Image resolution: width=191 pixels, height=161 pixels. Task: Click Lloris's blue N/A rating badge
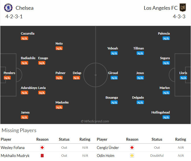pos(184,78)
